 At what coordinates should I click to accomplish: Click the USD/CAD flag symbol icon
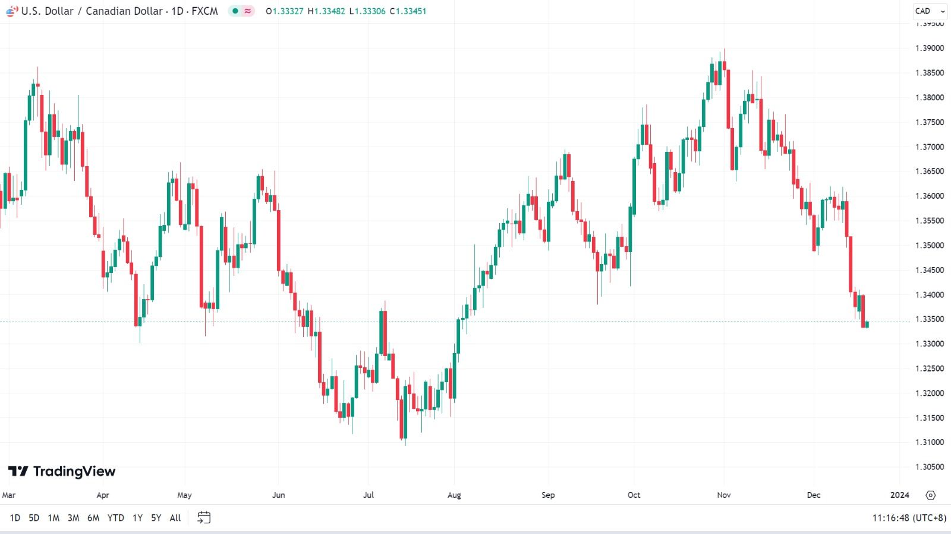click(12, 11)
